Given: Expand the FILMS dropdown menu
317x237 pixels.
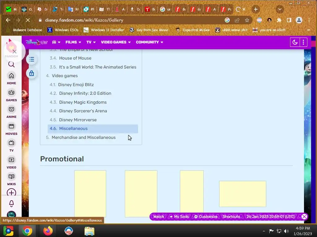Looking at the screenshot, I should pos(73,42).
